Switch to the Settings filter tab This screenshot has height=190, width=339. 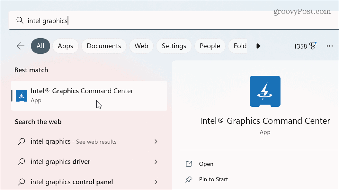tap(174, 46)
